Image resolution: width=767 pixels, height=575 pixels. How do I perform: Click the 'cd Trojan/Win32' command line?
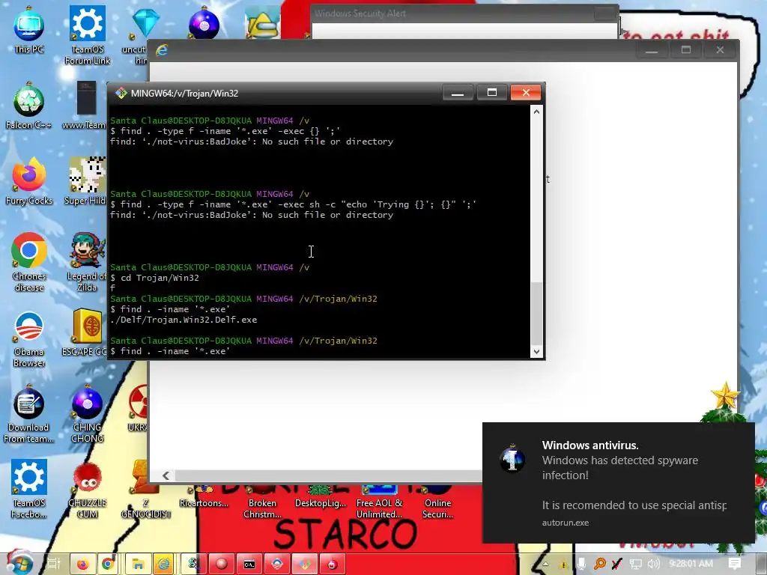point(154,278)
